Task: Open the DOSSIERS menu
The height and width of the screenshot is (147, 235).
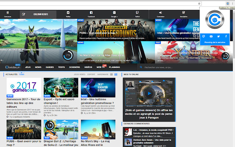Action: [x=75, y=67]
